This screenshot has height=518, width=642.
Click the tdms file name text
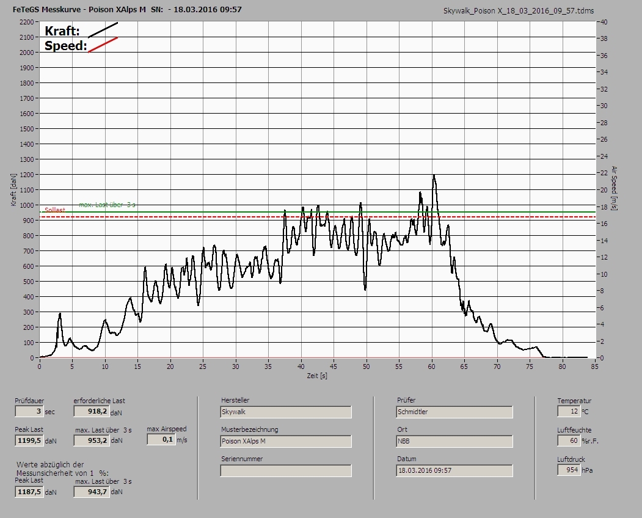point(519,11)
